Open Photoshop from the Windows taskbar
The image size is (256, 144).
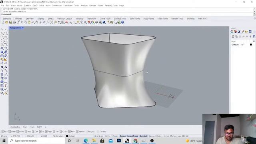(119, 140)
